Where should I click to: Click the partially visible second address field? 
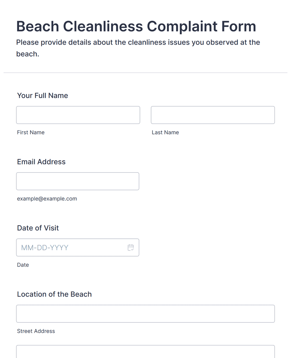[145, 352]
